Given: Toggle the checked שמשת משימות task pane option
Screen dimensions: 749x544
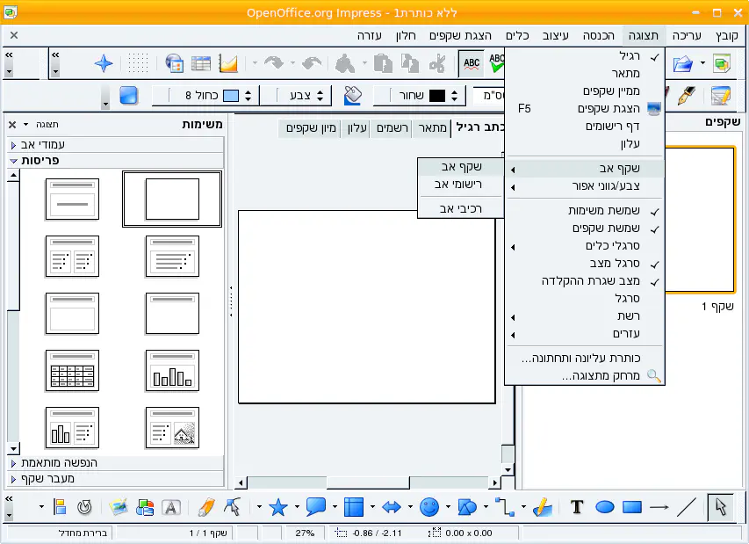Looking at the screenshot, I should click(x=612, y=211).
